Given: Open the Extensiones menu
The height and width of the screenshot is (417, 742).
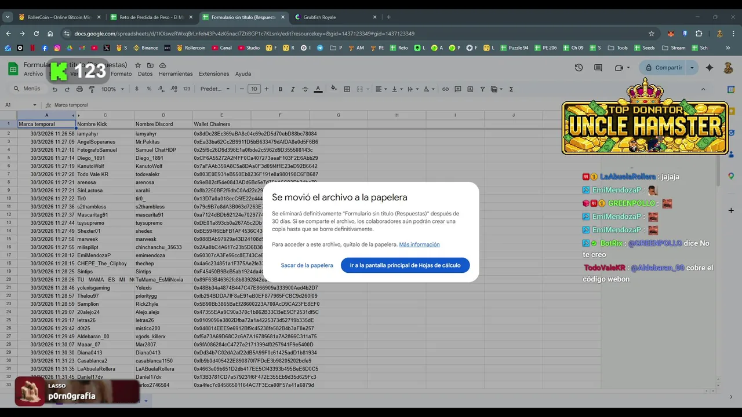Looking at the screenshot, I should click(214, 74).
